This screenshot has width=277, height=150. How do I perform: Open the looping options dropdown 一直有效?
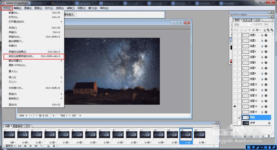pos(9,146)
